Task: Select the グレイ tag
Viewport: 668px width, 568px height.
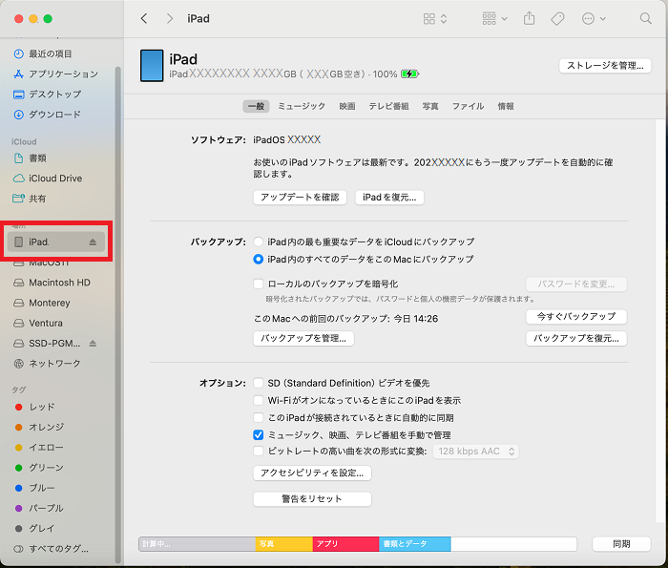Action: [x=34, y=528]
